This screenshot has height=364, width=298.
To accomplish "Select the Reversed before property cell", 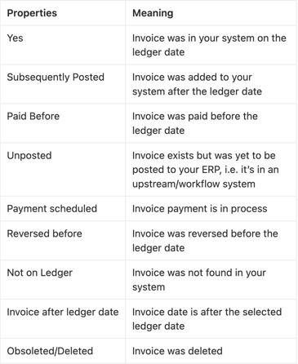I will point(63,241).
